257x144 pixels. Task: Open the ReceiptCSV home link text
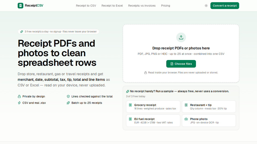[x=34, y=6]
